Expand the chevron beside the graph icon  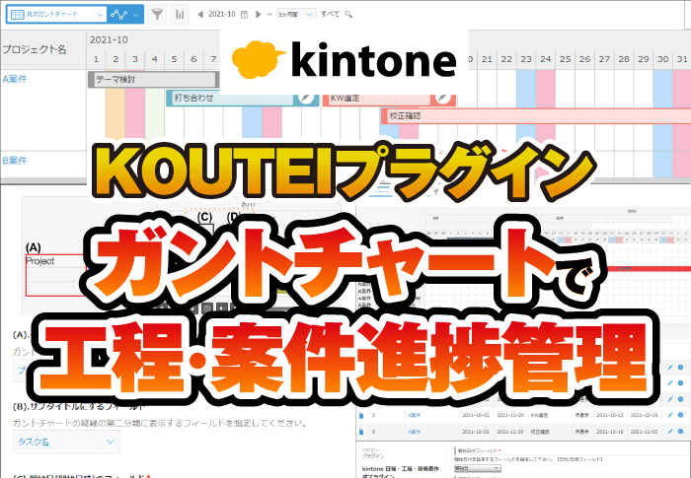pyautogui.click(x=136, y=15)
